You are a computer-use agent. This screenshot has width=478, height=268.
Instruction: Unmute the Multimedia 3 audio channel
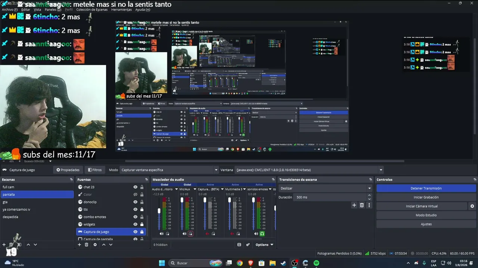click(232, 234)
